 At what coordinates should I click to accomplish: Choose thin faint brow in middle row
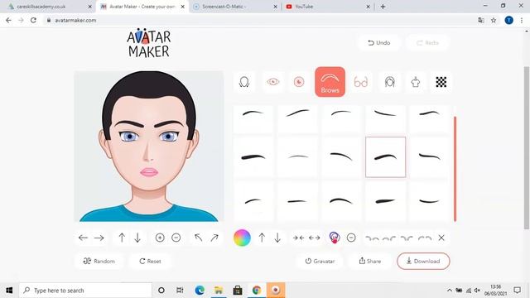coord(297,157)
